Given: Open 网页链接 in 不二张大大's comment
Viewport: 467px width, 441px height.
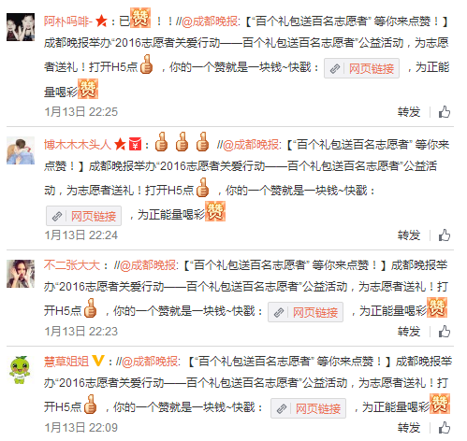Looking at the screenshot, I should (x=305, y=312).
